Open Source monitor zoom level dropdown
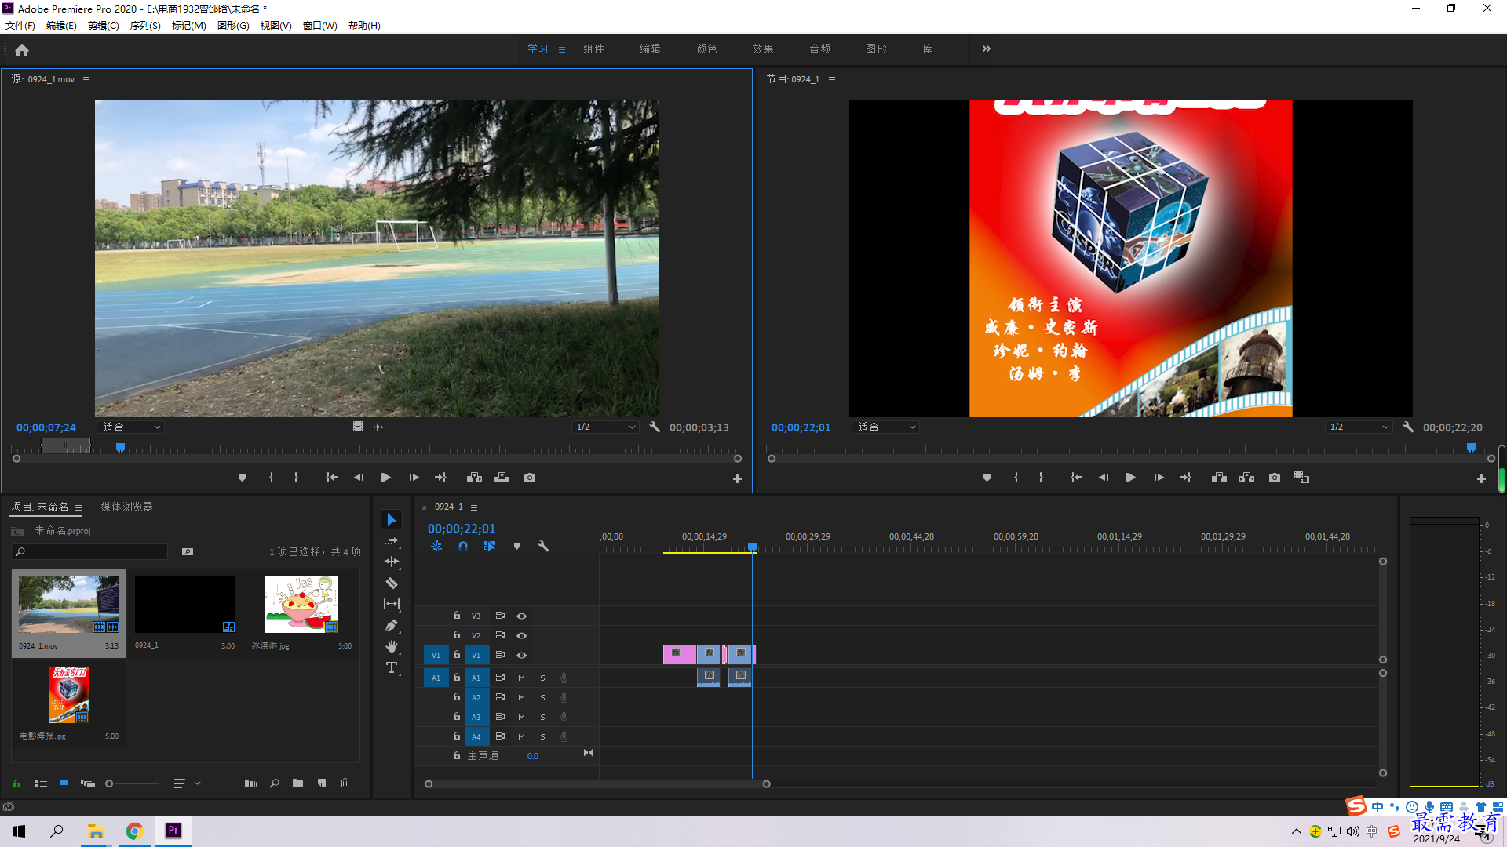Screen dimensions: 1507x847 point(130,427)
